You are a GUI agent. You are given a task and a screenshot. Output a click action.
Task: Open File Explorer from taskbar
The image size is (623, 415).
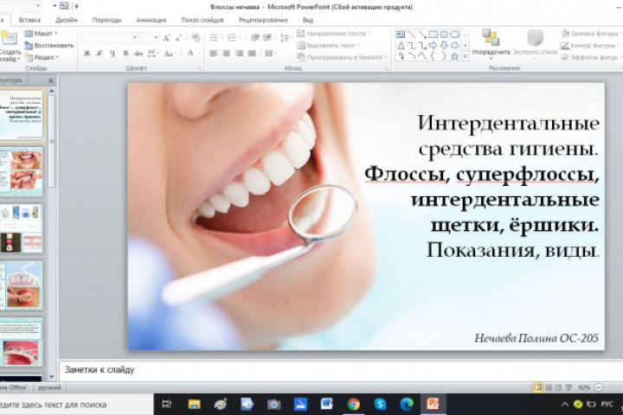click(194, 405)
